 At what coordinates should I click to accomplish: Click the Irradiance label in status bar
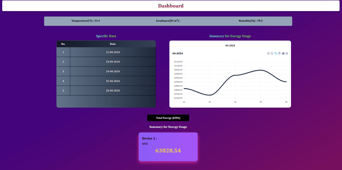point(168,21)
